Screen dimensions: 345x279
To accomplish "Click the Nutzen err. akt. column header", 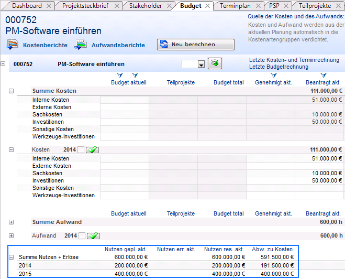I will [x=176, y=249].
